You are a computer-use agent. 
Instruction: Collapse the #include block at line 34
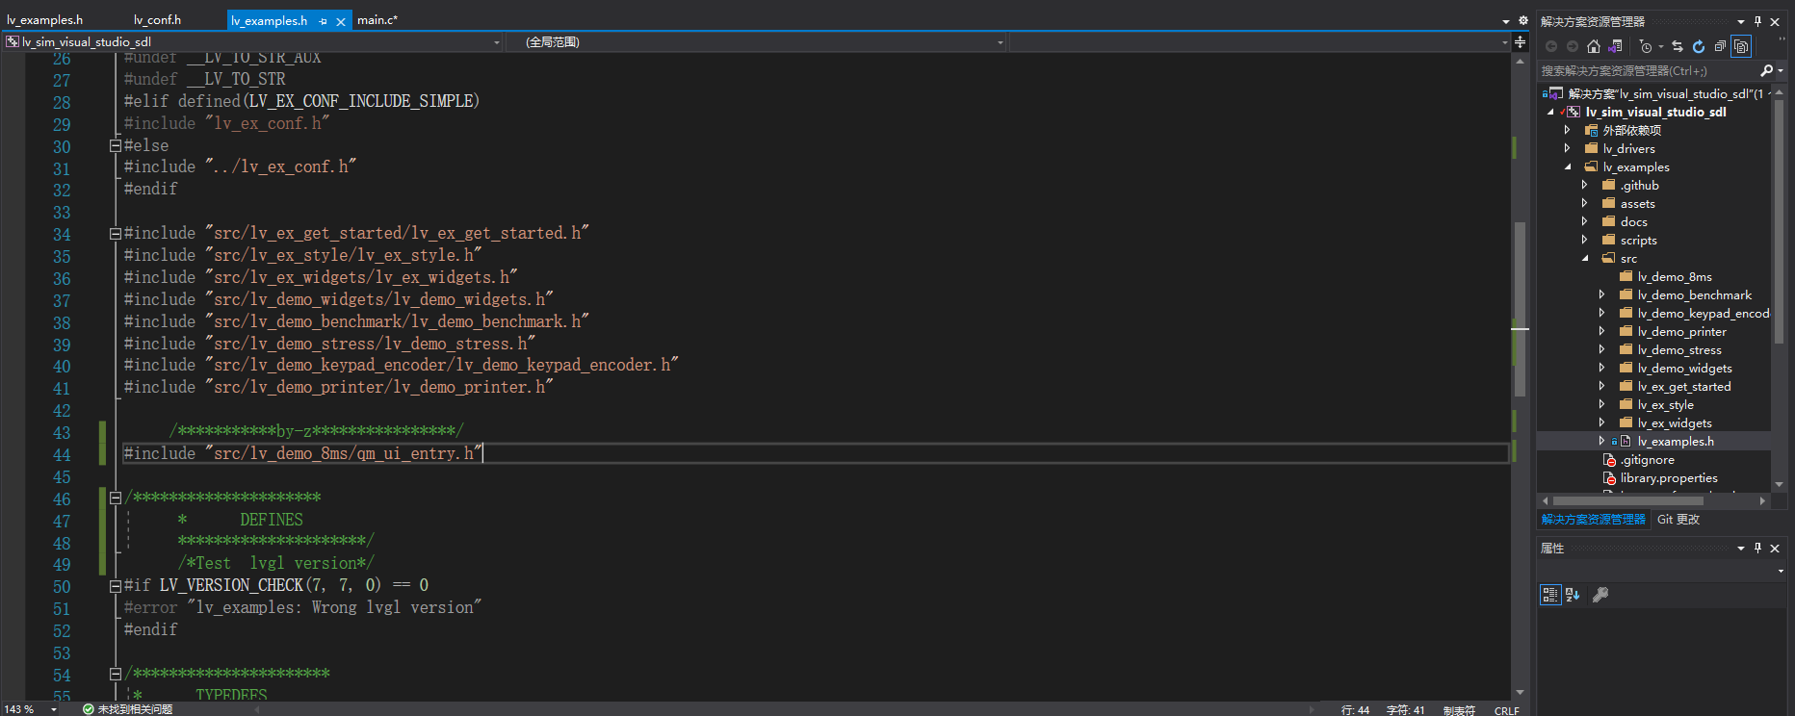tap(116, 234)
